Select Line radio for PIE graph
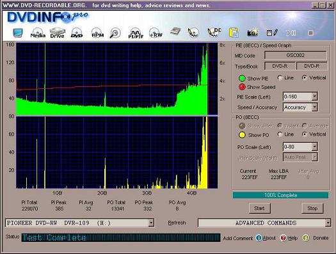 click(x=280, y=78)
